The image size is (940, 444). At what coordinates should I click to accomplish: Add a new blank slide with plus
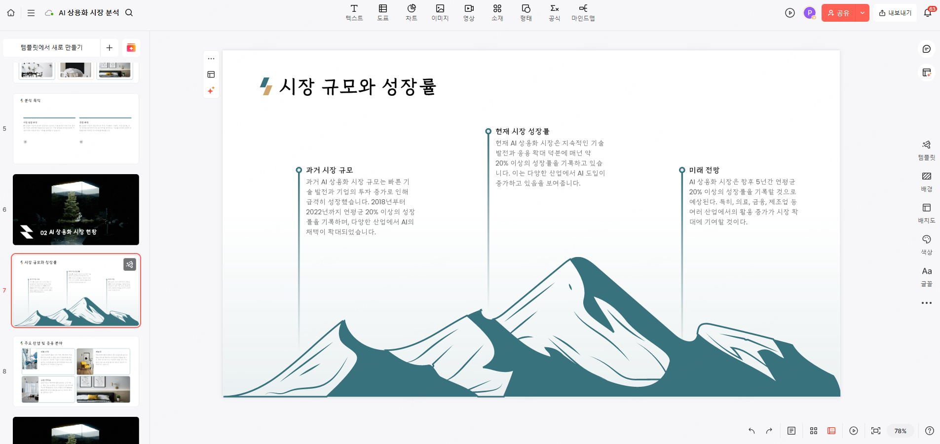pos(110,47)
